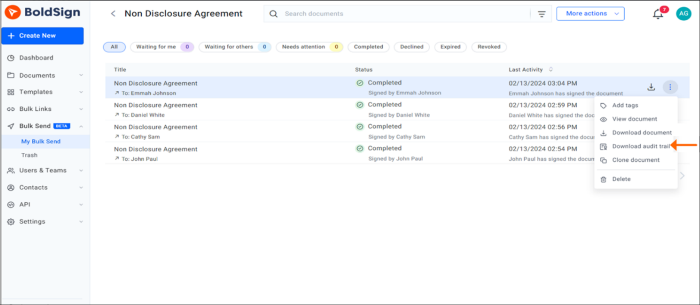Click the audit trail icon in the menu

coord(603,146)
